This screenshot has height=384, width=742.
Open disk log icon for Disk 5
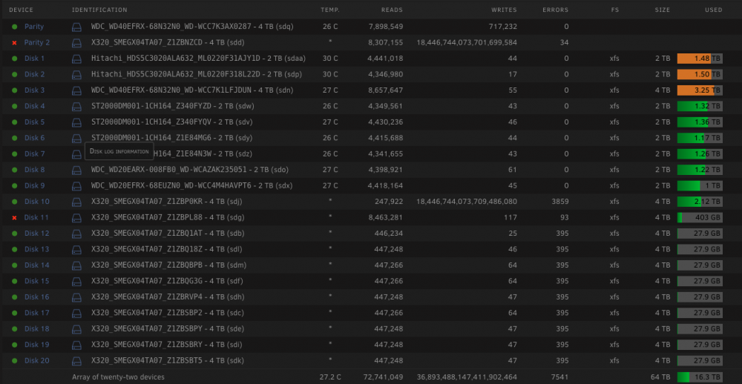[x=76, y=122]
